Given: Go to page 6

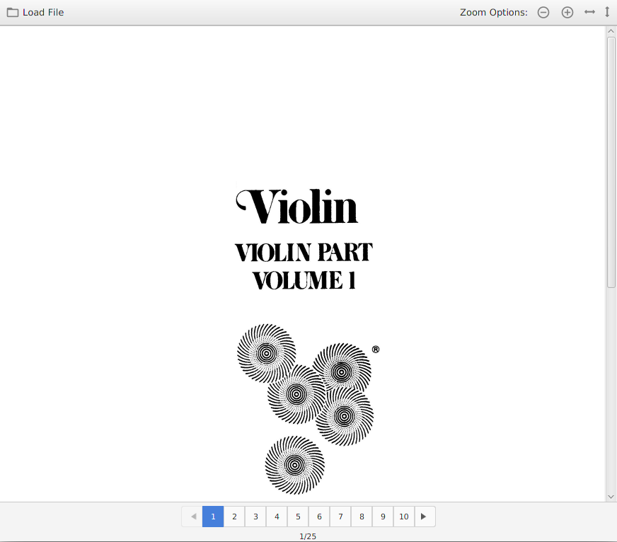Looking at the screenshot, I should pyautogui.click(x=319, y=517).
